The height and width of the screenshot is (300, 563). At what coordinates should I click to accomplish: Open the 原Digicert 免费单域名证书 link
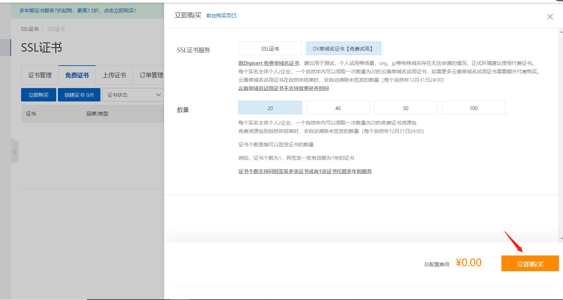[269, 63]
